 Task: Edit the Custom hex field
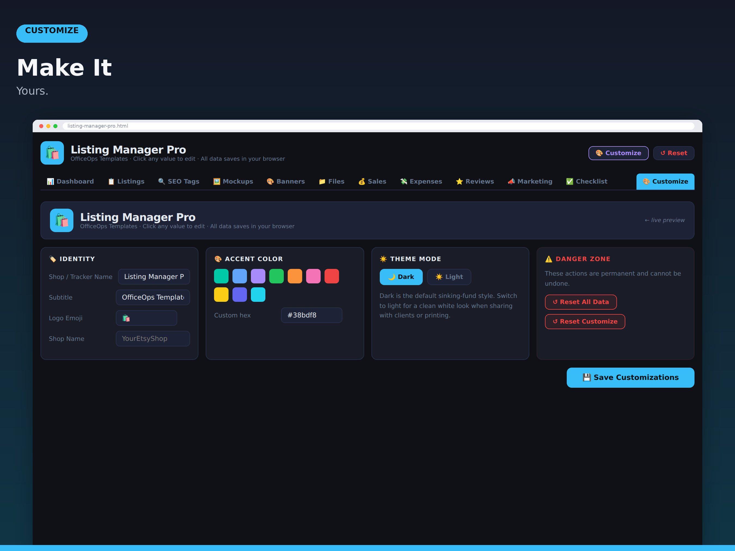tap(312, 315)
